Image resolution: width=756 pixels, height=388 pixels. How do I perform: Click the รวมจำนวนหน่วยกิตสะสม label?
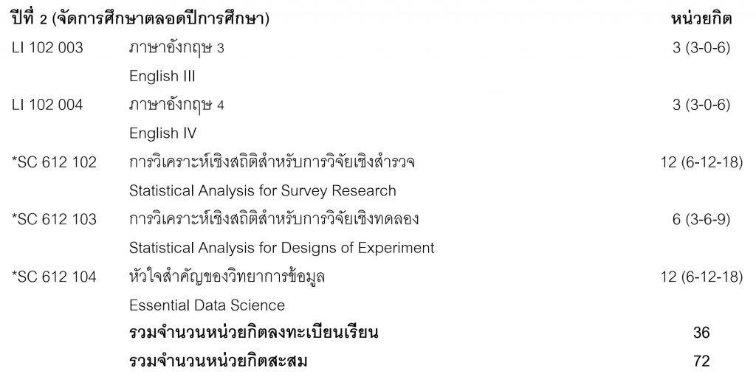(218, 361)
